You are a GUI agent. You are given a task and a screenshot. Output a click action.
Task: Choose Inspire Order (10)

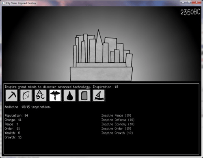pyautogui.click(x=116, y=129)
